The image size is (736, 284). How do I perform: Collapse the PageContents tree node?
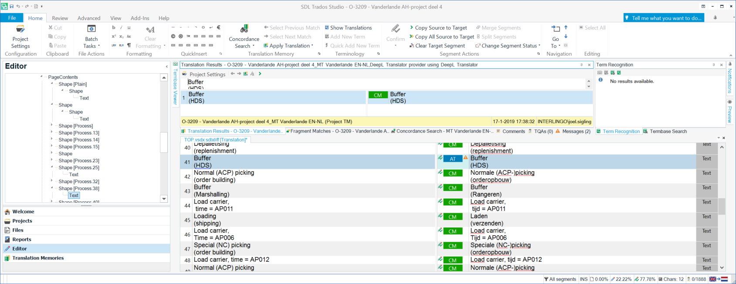click(x=41, y=77)
